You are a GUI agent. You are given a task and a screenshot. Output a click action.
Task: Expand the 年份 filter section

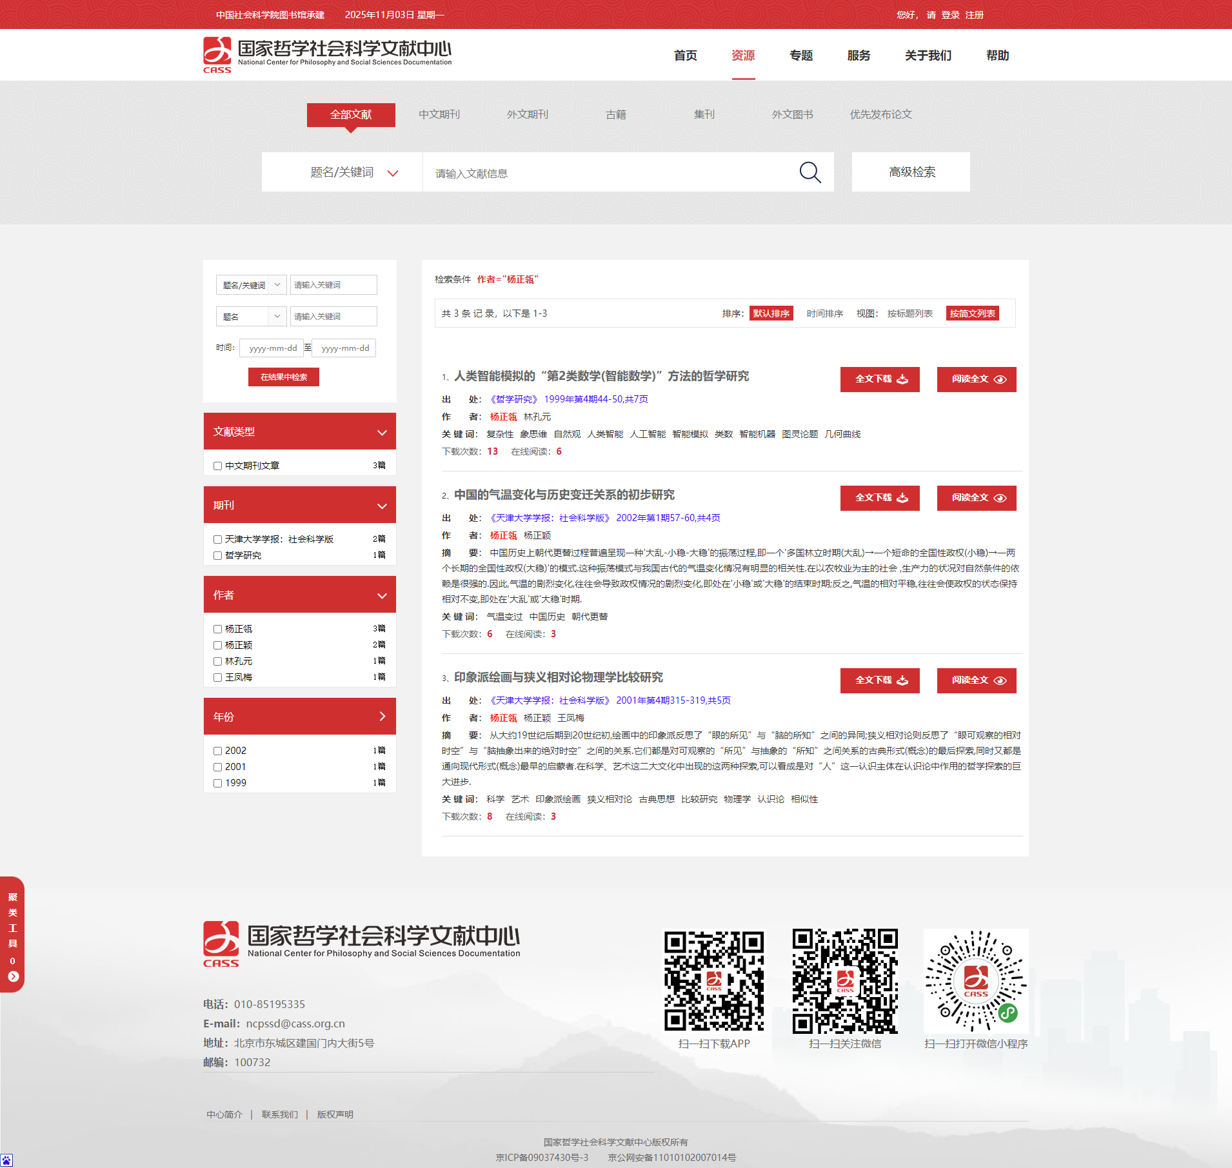point(382,717)
